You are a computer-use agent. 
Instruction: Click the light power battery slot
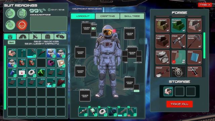pos(93,28)
